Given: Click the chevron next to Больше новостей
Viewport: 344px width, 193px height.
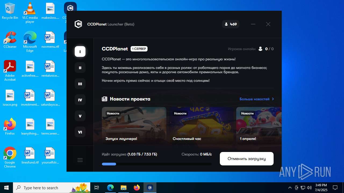Looking at the screenshot, I should coord(273,99).
